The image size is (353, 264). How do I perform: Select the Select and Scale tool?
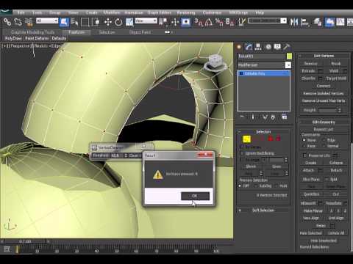pos(129,22)
